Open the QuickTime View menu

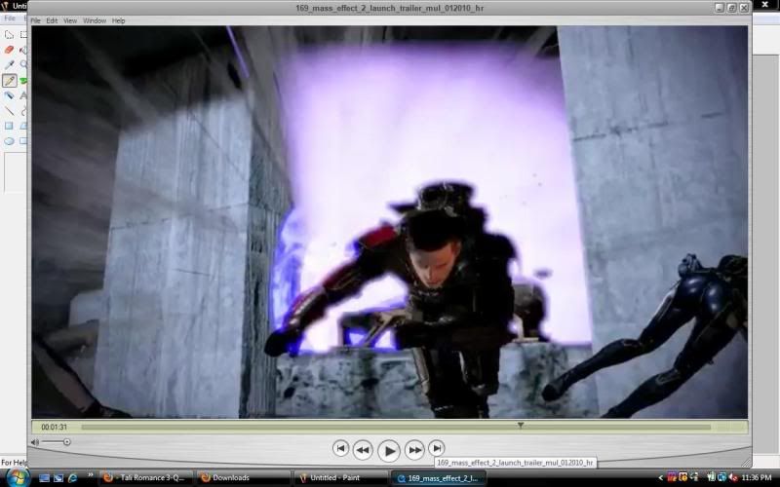pyautogui.click(x=70, y=20)
